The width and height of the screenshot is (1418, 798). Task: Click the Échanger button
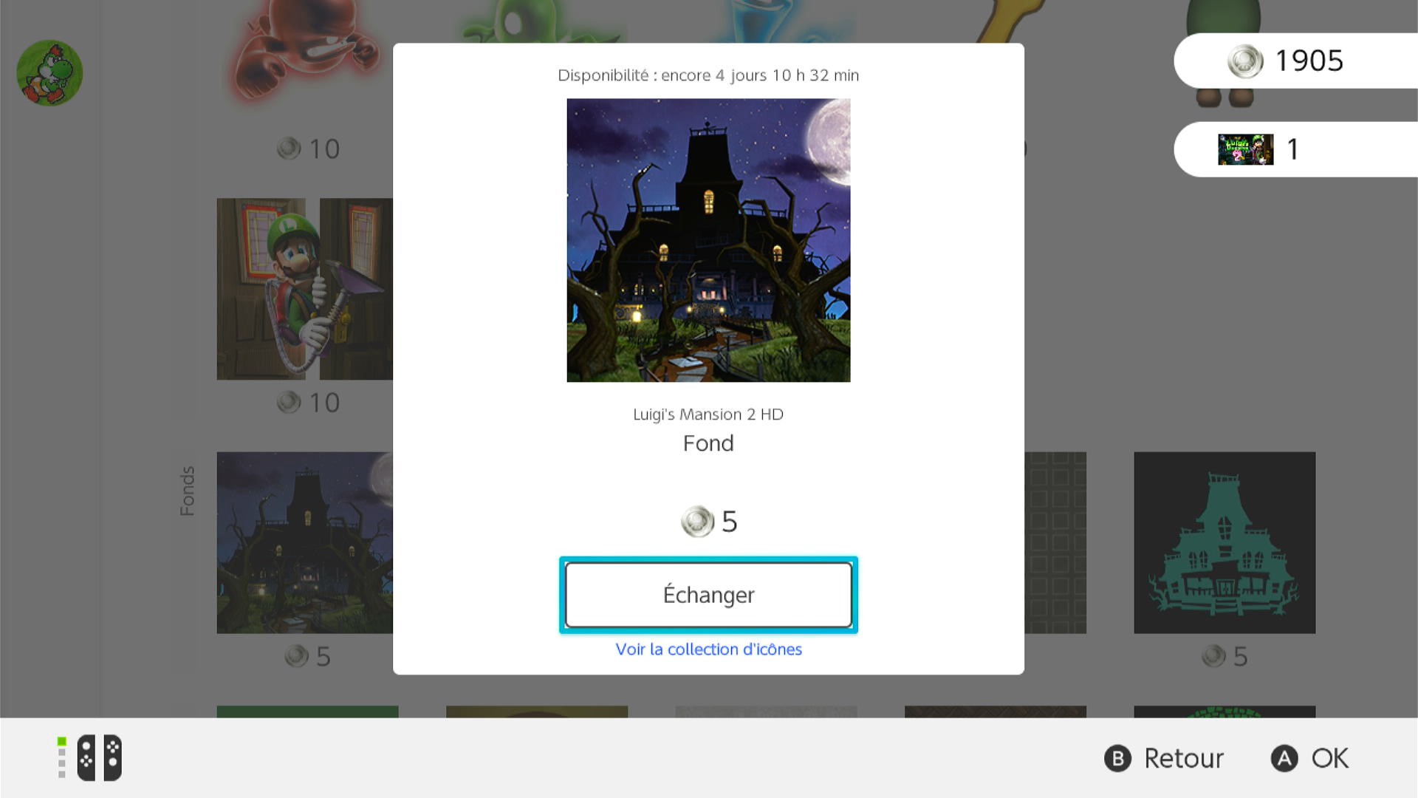click(x=708, y=595)
